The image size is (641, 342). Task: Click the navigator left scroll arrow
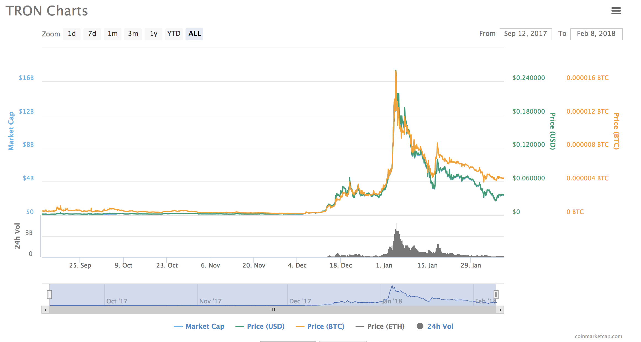tap(46, 310)
